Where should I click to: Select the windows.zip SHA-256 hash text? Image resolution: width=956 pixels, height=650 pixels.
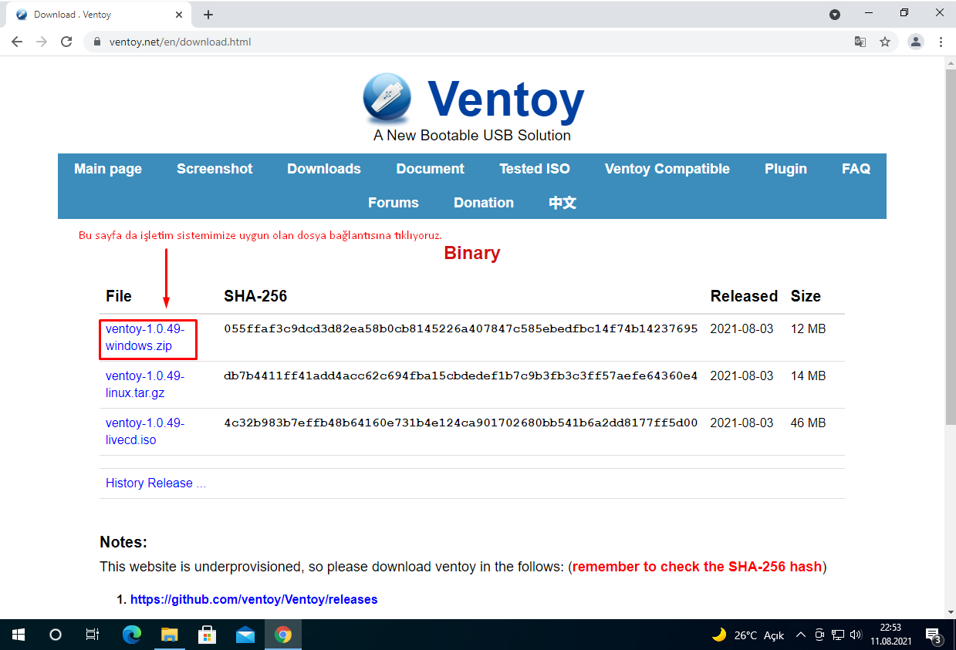click(461, 329)
